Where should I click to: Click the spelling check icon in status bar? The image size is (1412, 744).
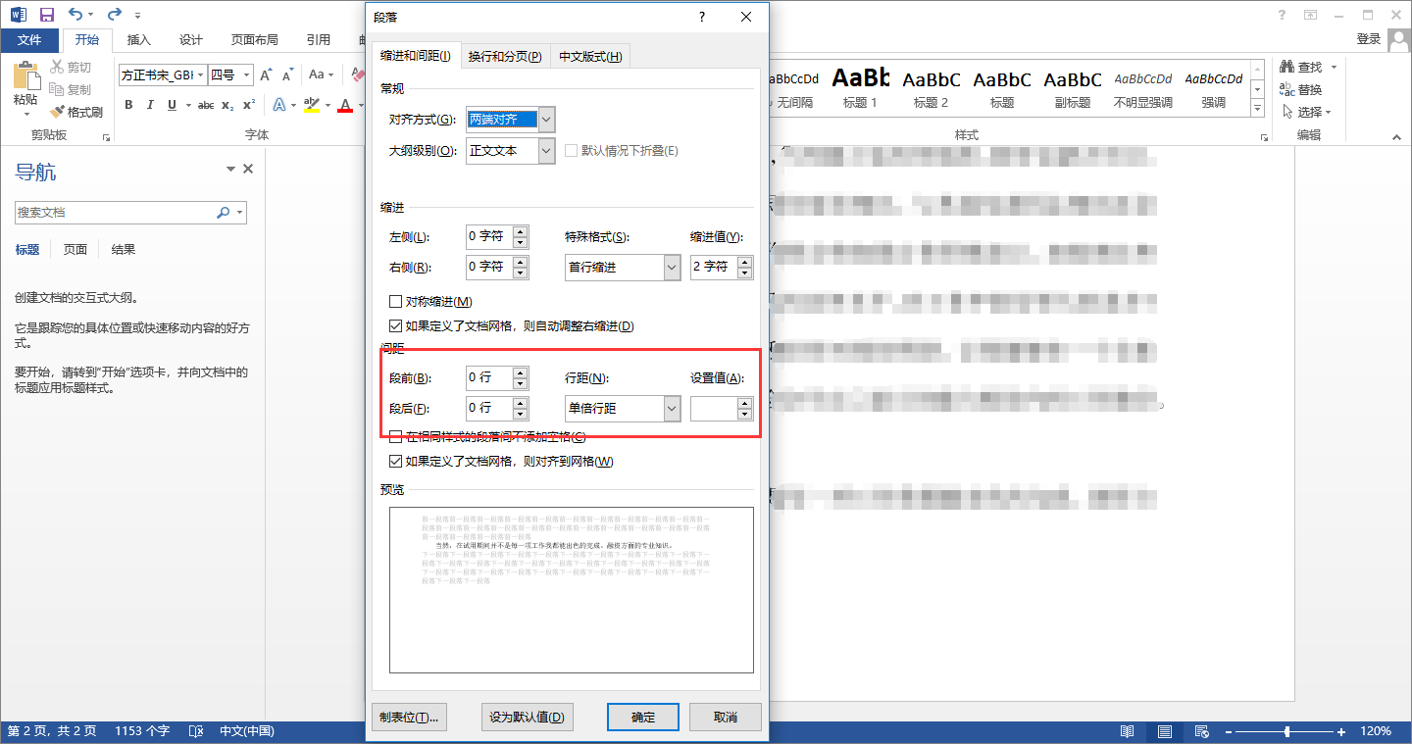pyautogui.click(x=196, y=731)
